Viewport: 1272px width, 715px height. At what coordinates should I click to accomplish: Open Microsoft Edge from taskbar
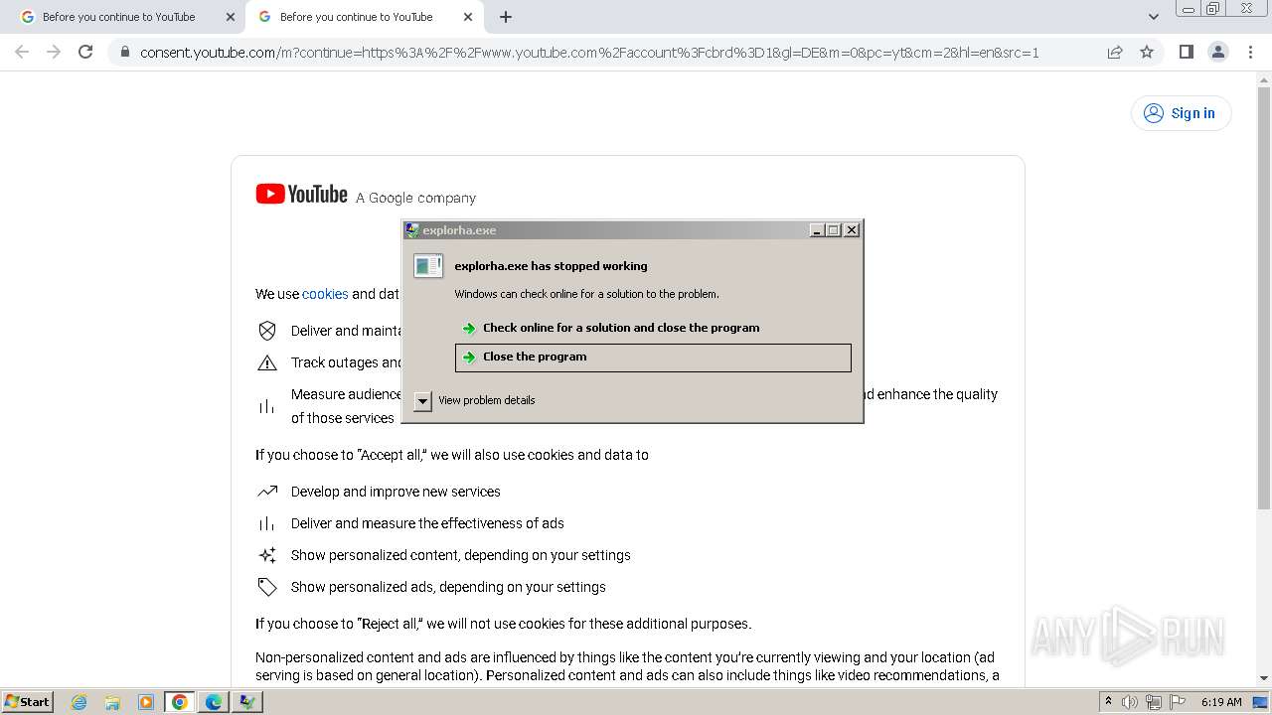pyautogui.click(x=214, y=702)
